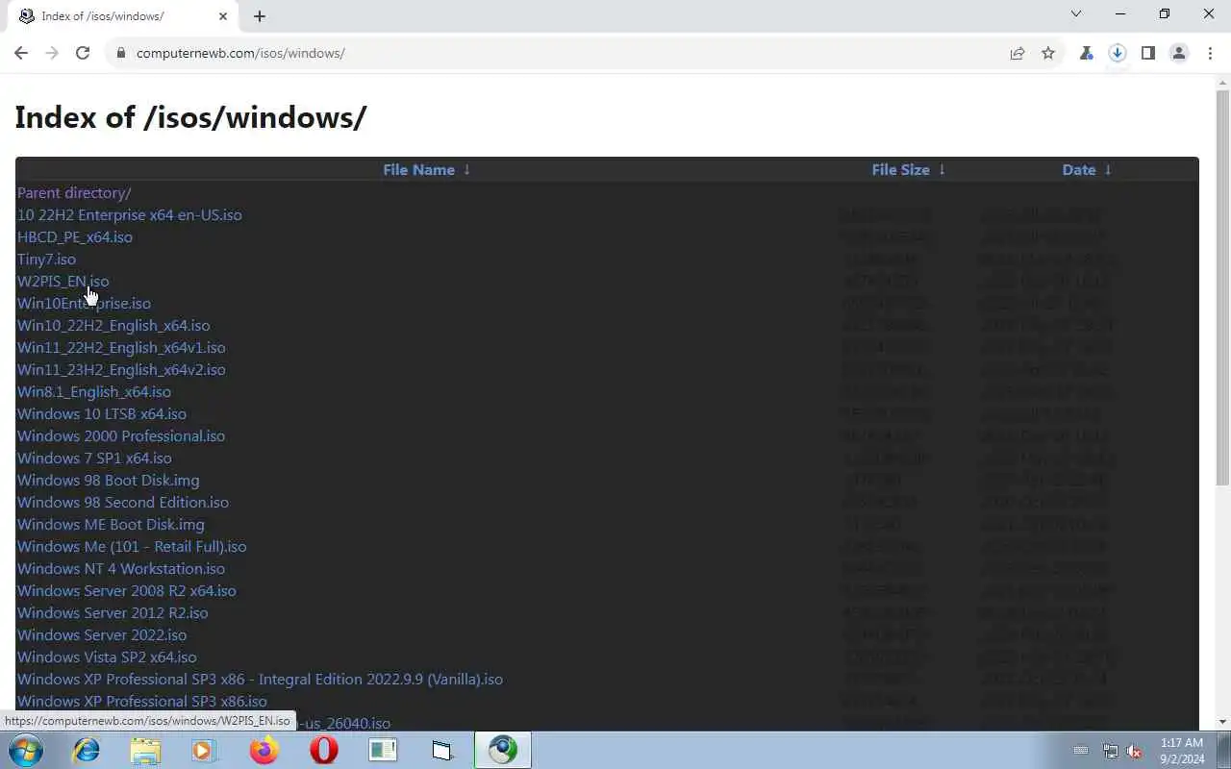Viewport: 1231px width, 769px height.
Task: Open the Chrome three-dot menu
Action: [x=1210, y=53]
